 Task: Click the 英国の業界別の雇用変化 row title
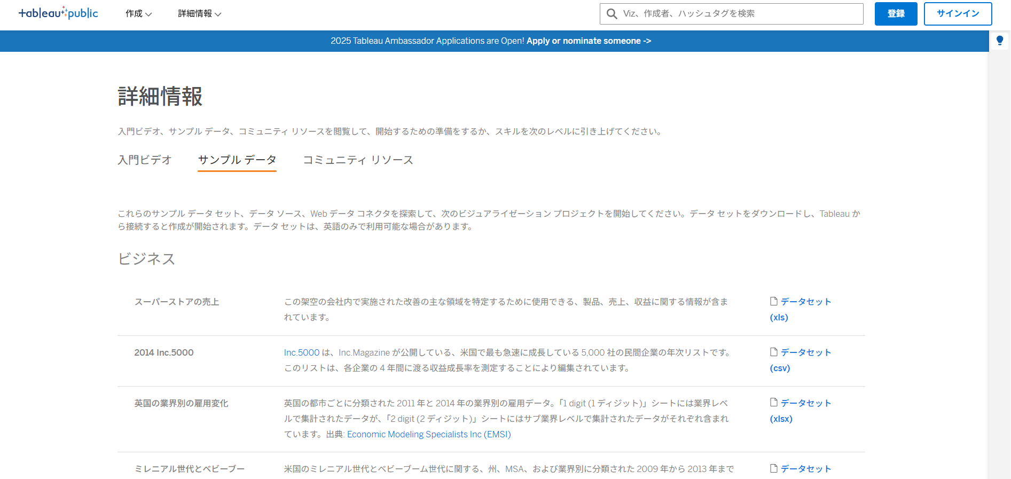pyautogui.click(x=181, y=403)
